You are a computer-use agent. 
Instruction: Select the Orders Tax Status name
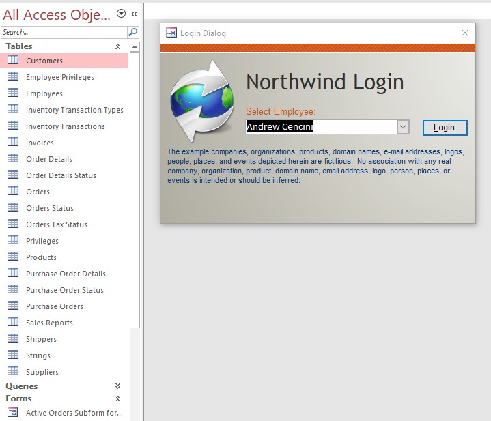[x=57, y=224]
